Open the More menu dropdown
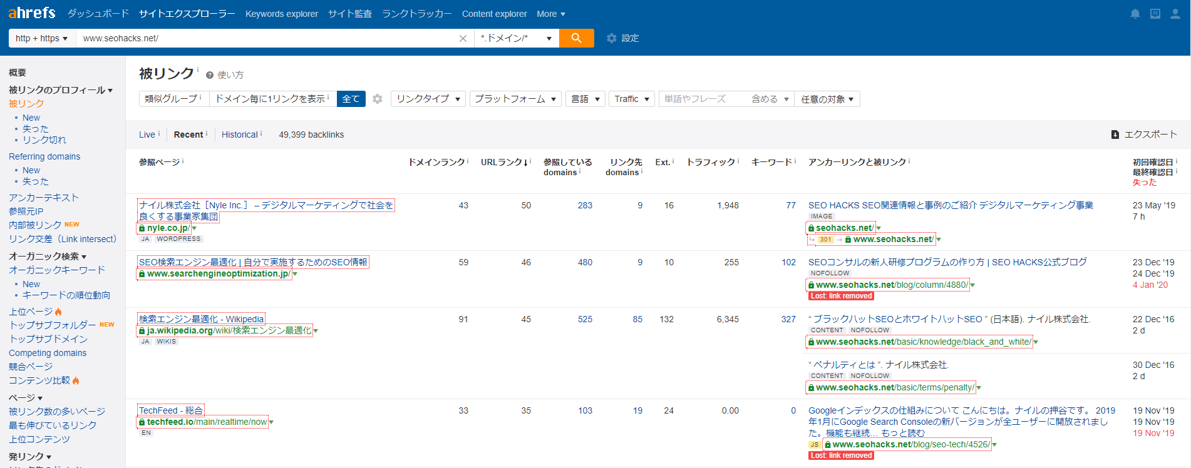Viewport: 1191px width, 468px height. coord(551,14)
